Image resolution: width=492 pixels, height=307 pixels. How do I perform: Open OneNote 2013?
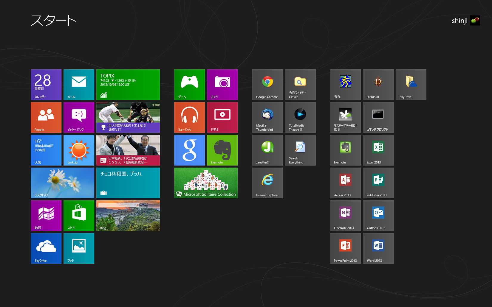(345, 216)
